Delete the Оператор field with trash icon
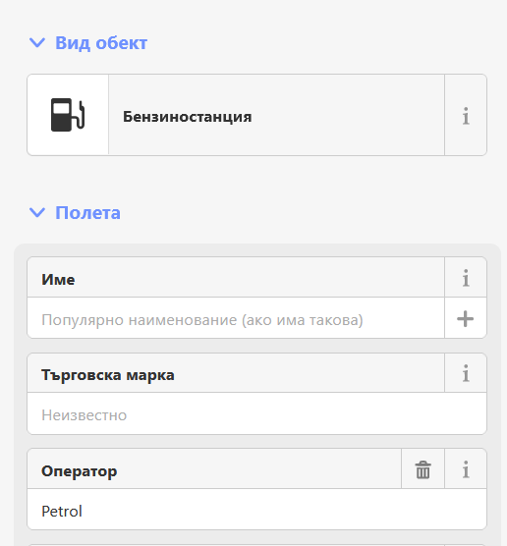The height and width of the screenshot is (546, 507). tap(422, 469)
